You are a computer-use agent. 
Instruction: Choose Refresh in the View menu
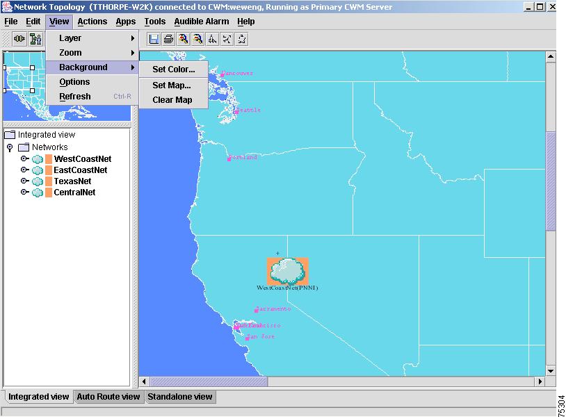(x=92, y=97)
